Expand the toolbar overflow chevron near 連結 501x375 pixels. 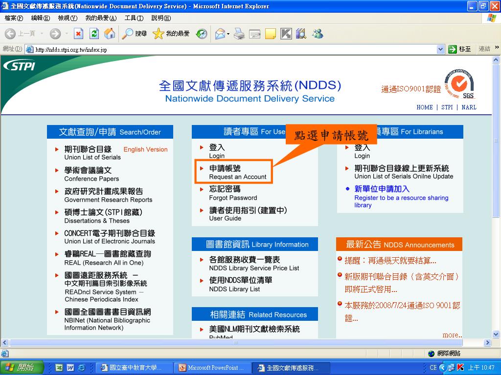coord(497,47)
